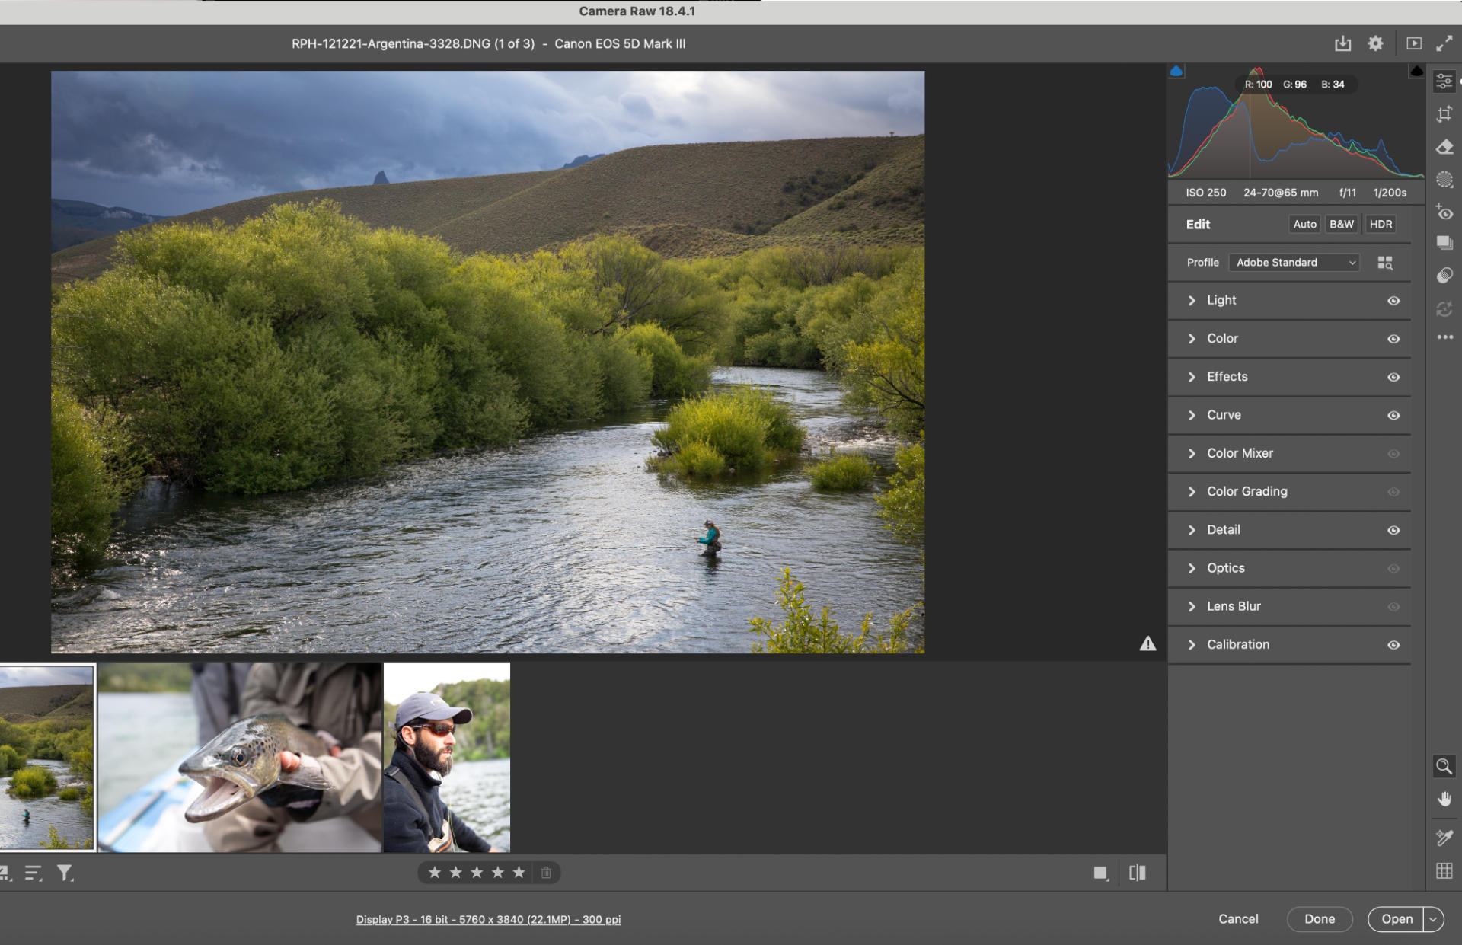This screenshot has width=1462, height=945.
Task: Cycle before/after split view icon
Action: pyautogui.click(x=1138, y=873)
